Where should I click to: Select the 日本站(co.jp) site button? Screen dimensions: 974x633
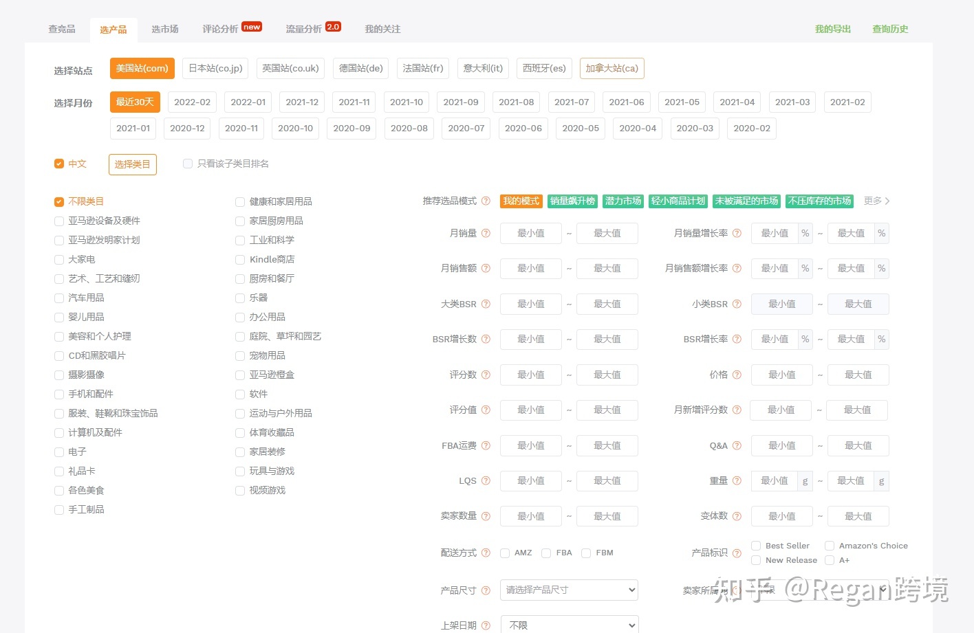(x=215, y=69)
